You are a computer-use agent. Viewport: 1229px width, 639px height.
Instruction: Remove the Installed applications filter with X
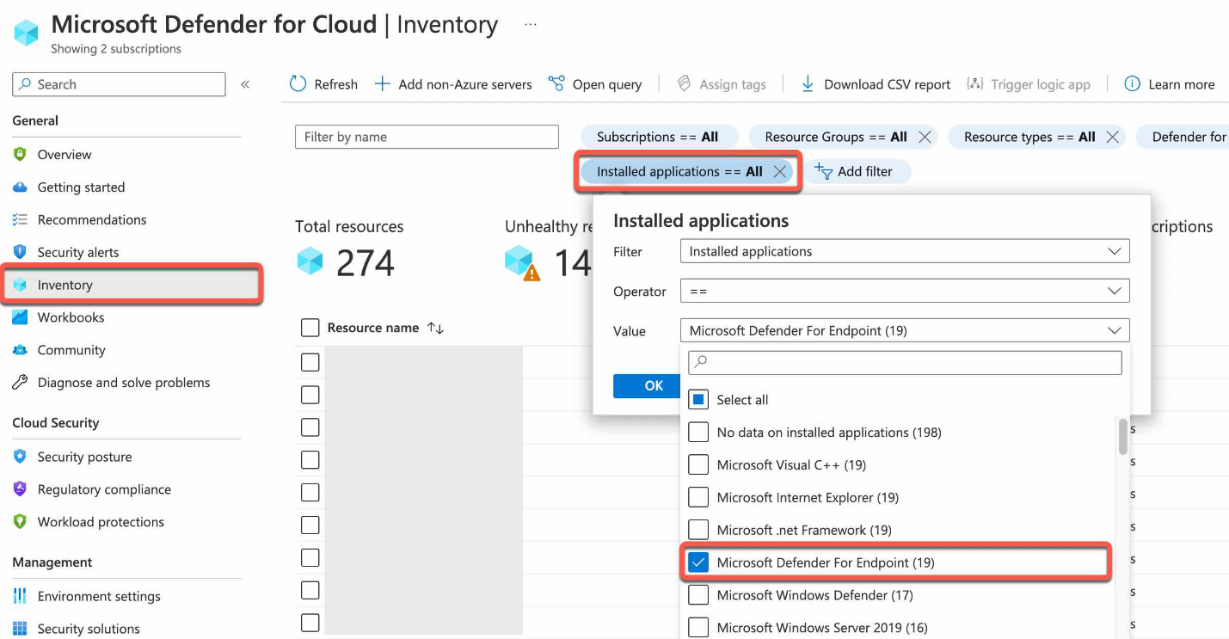[780, 171]
